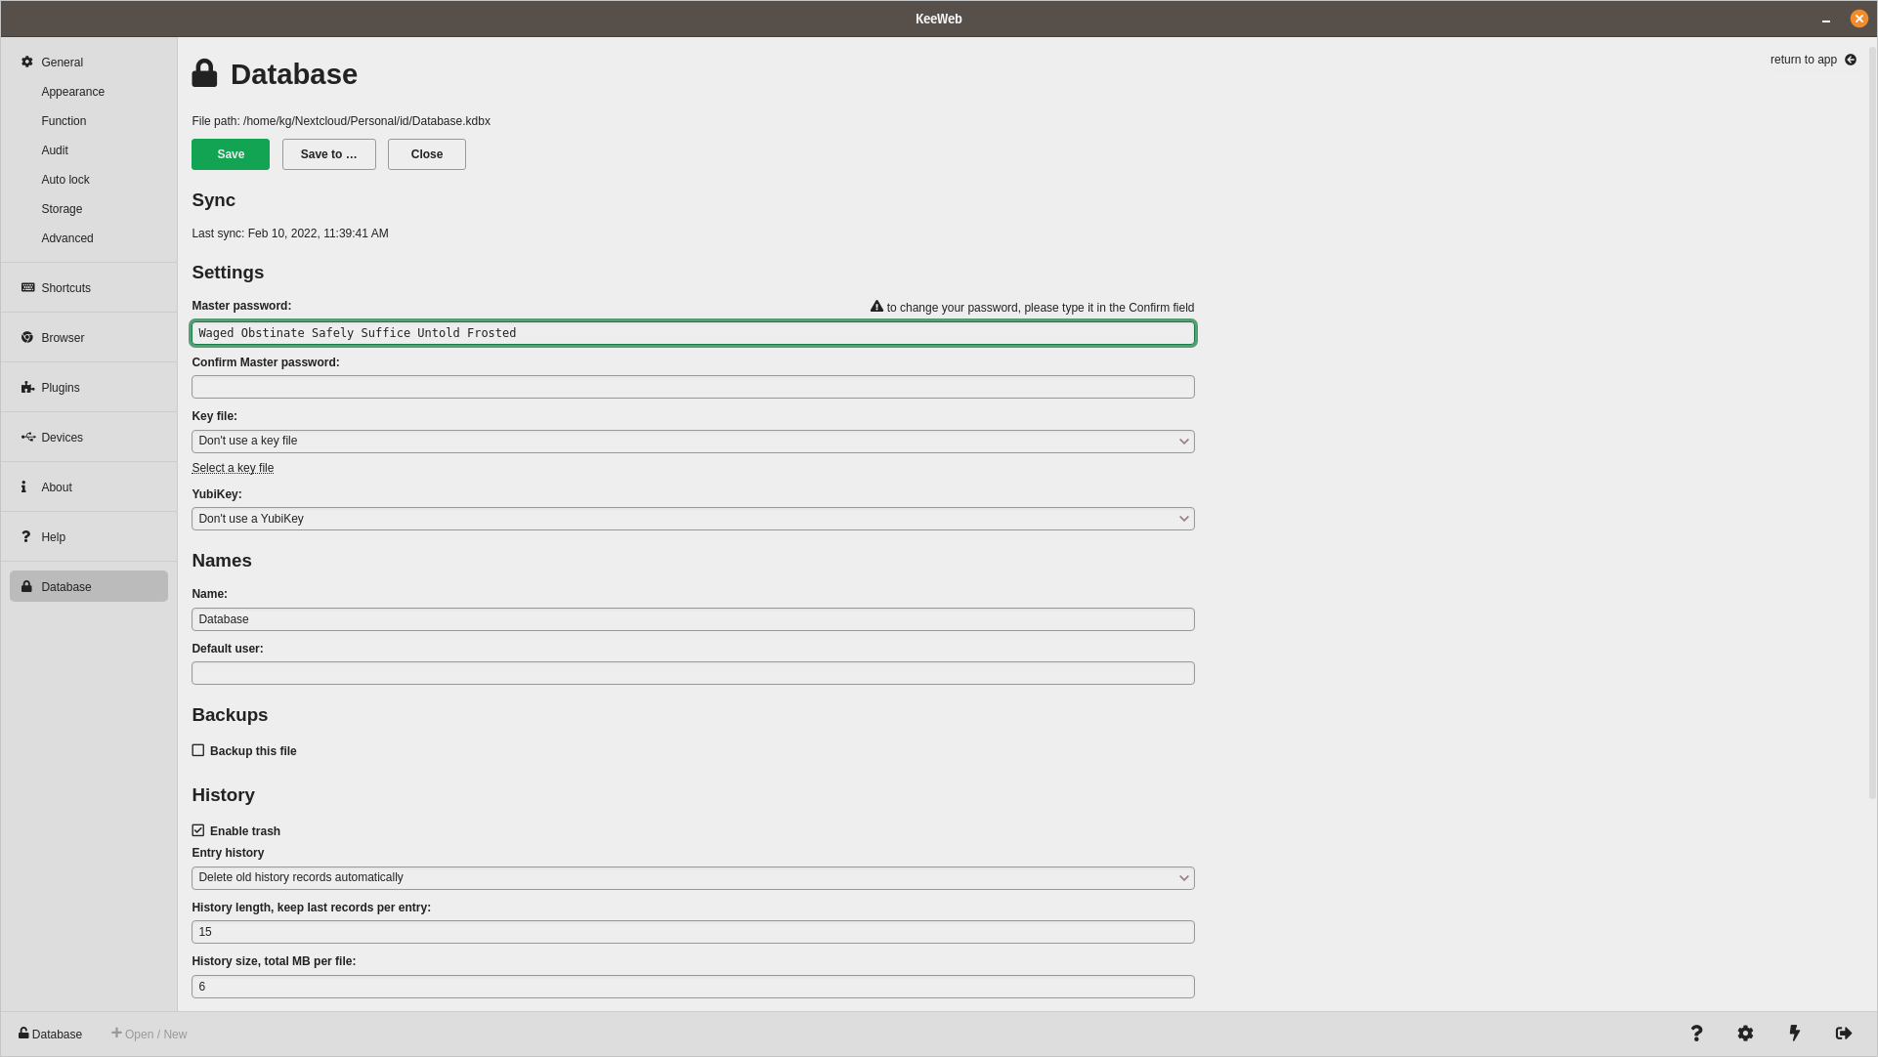Click the Confirm Master password field
This screenshot has width=1878, height=1057.
pyautogui.click(x=693, y=387)
